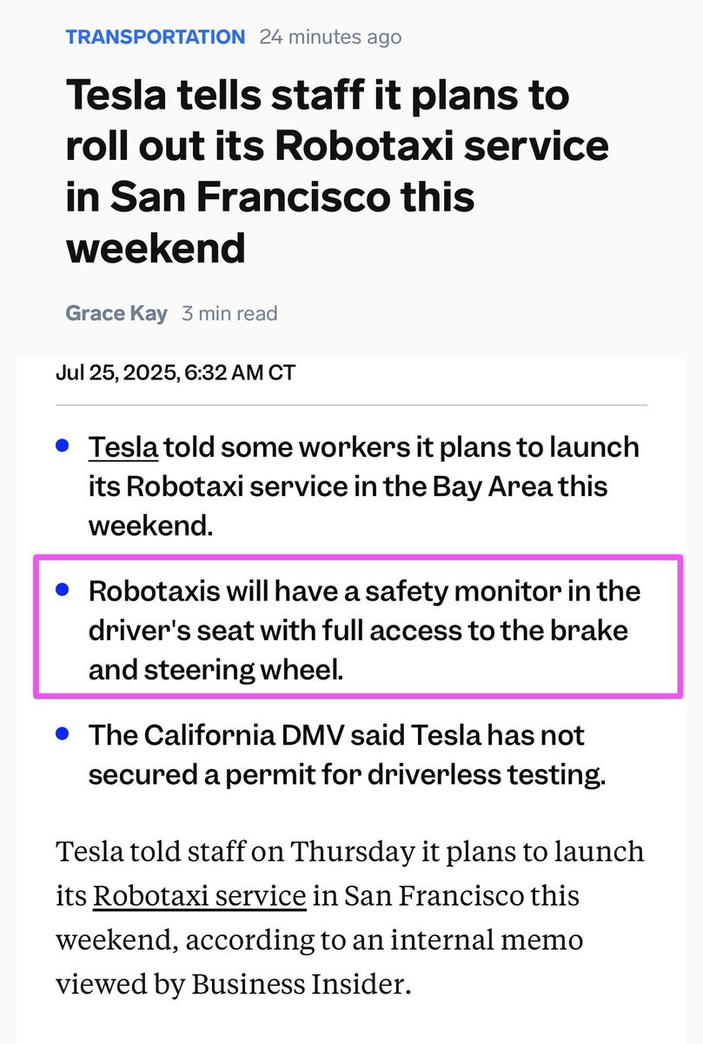
Task: Click the California DMV permit bullet text
Action: 348,754
